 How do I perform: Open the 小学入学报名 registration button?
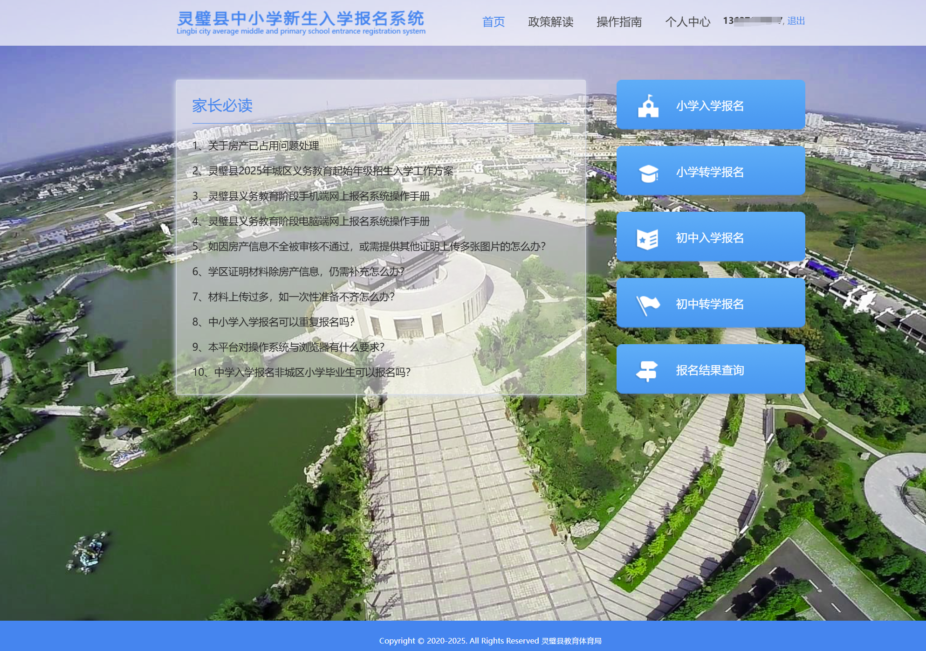(711, 105)
